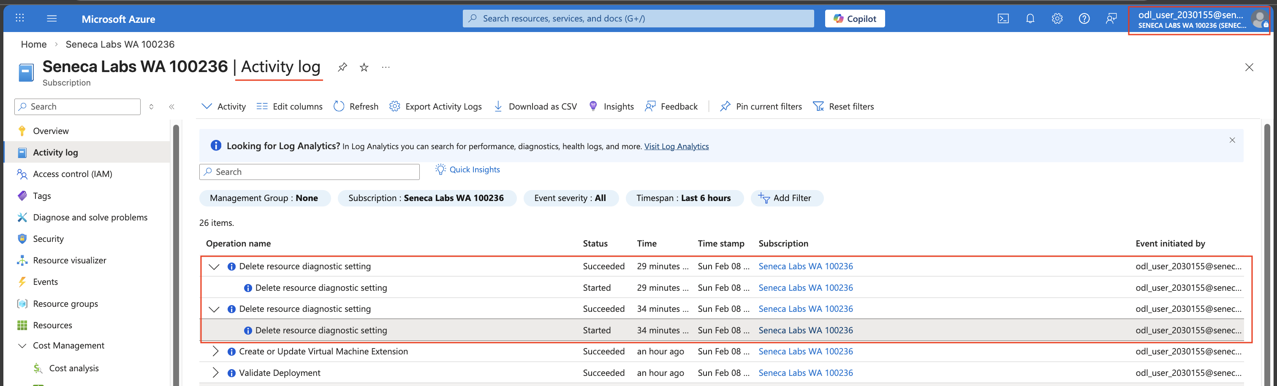
Task: Click the activity log Search field
Action: pos(310,172)
